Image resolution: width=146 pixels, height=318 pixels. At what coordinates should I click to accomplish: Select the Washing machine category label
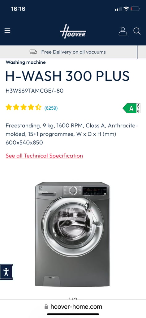click(26, 62)
